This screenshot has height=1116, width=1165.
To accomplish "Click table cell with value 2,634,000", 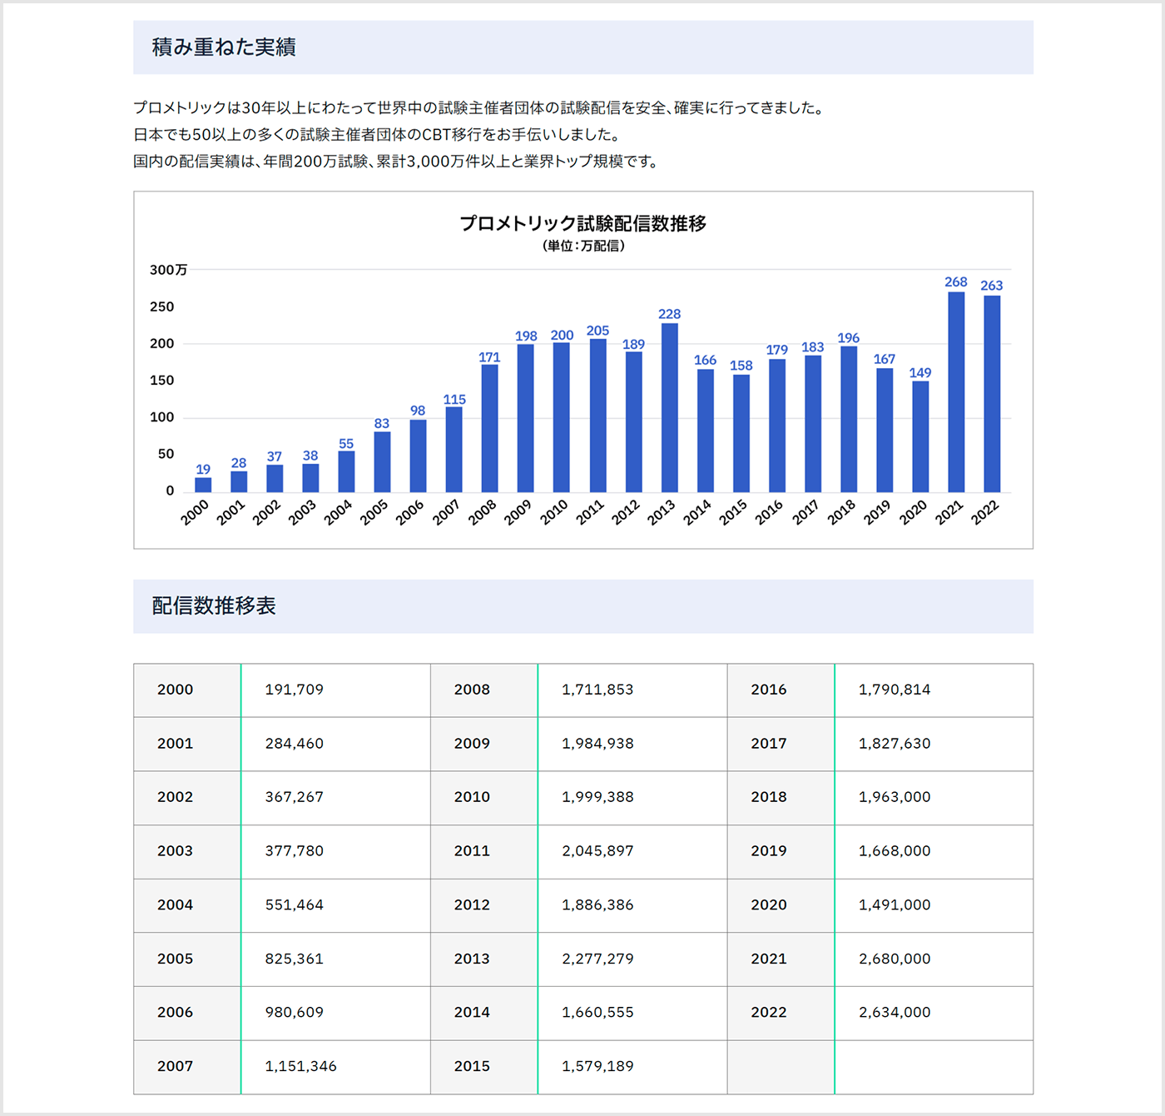I will coord(934,1013).
